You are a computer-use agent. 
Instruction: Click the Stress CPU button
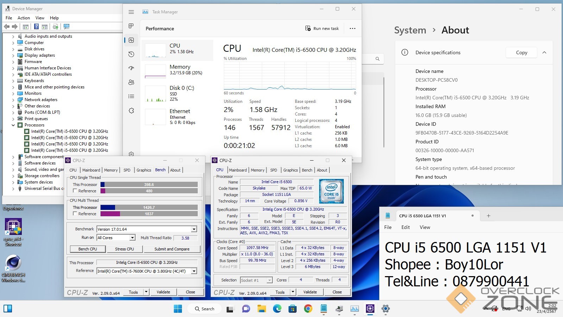click(125, 249)
